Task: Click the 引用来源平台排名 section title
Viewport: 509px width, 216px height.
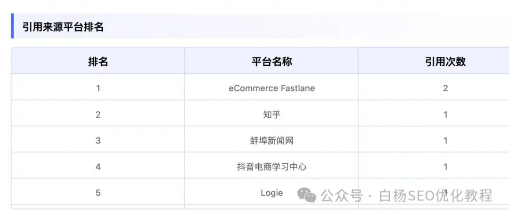Action: tap(63, 27)
